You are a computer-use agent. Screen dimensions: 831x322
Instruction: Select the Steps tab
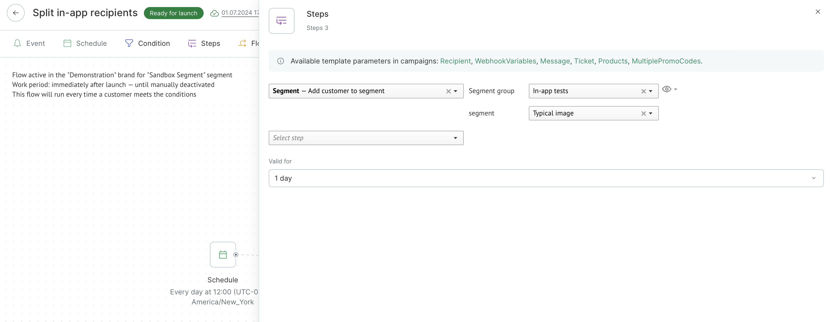[204, 43]
